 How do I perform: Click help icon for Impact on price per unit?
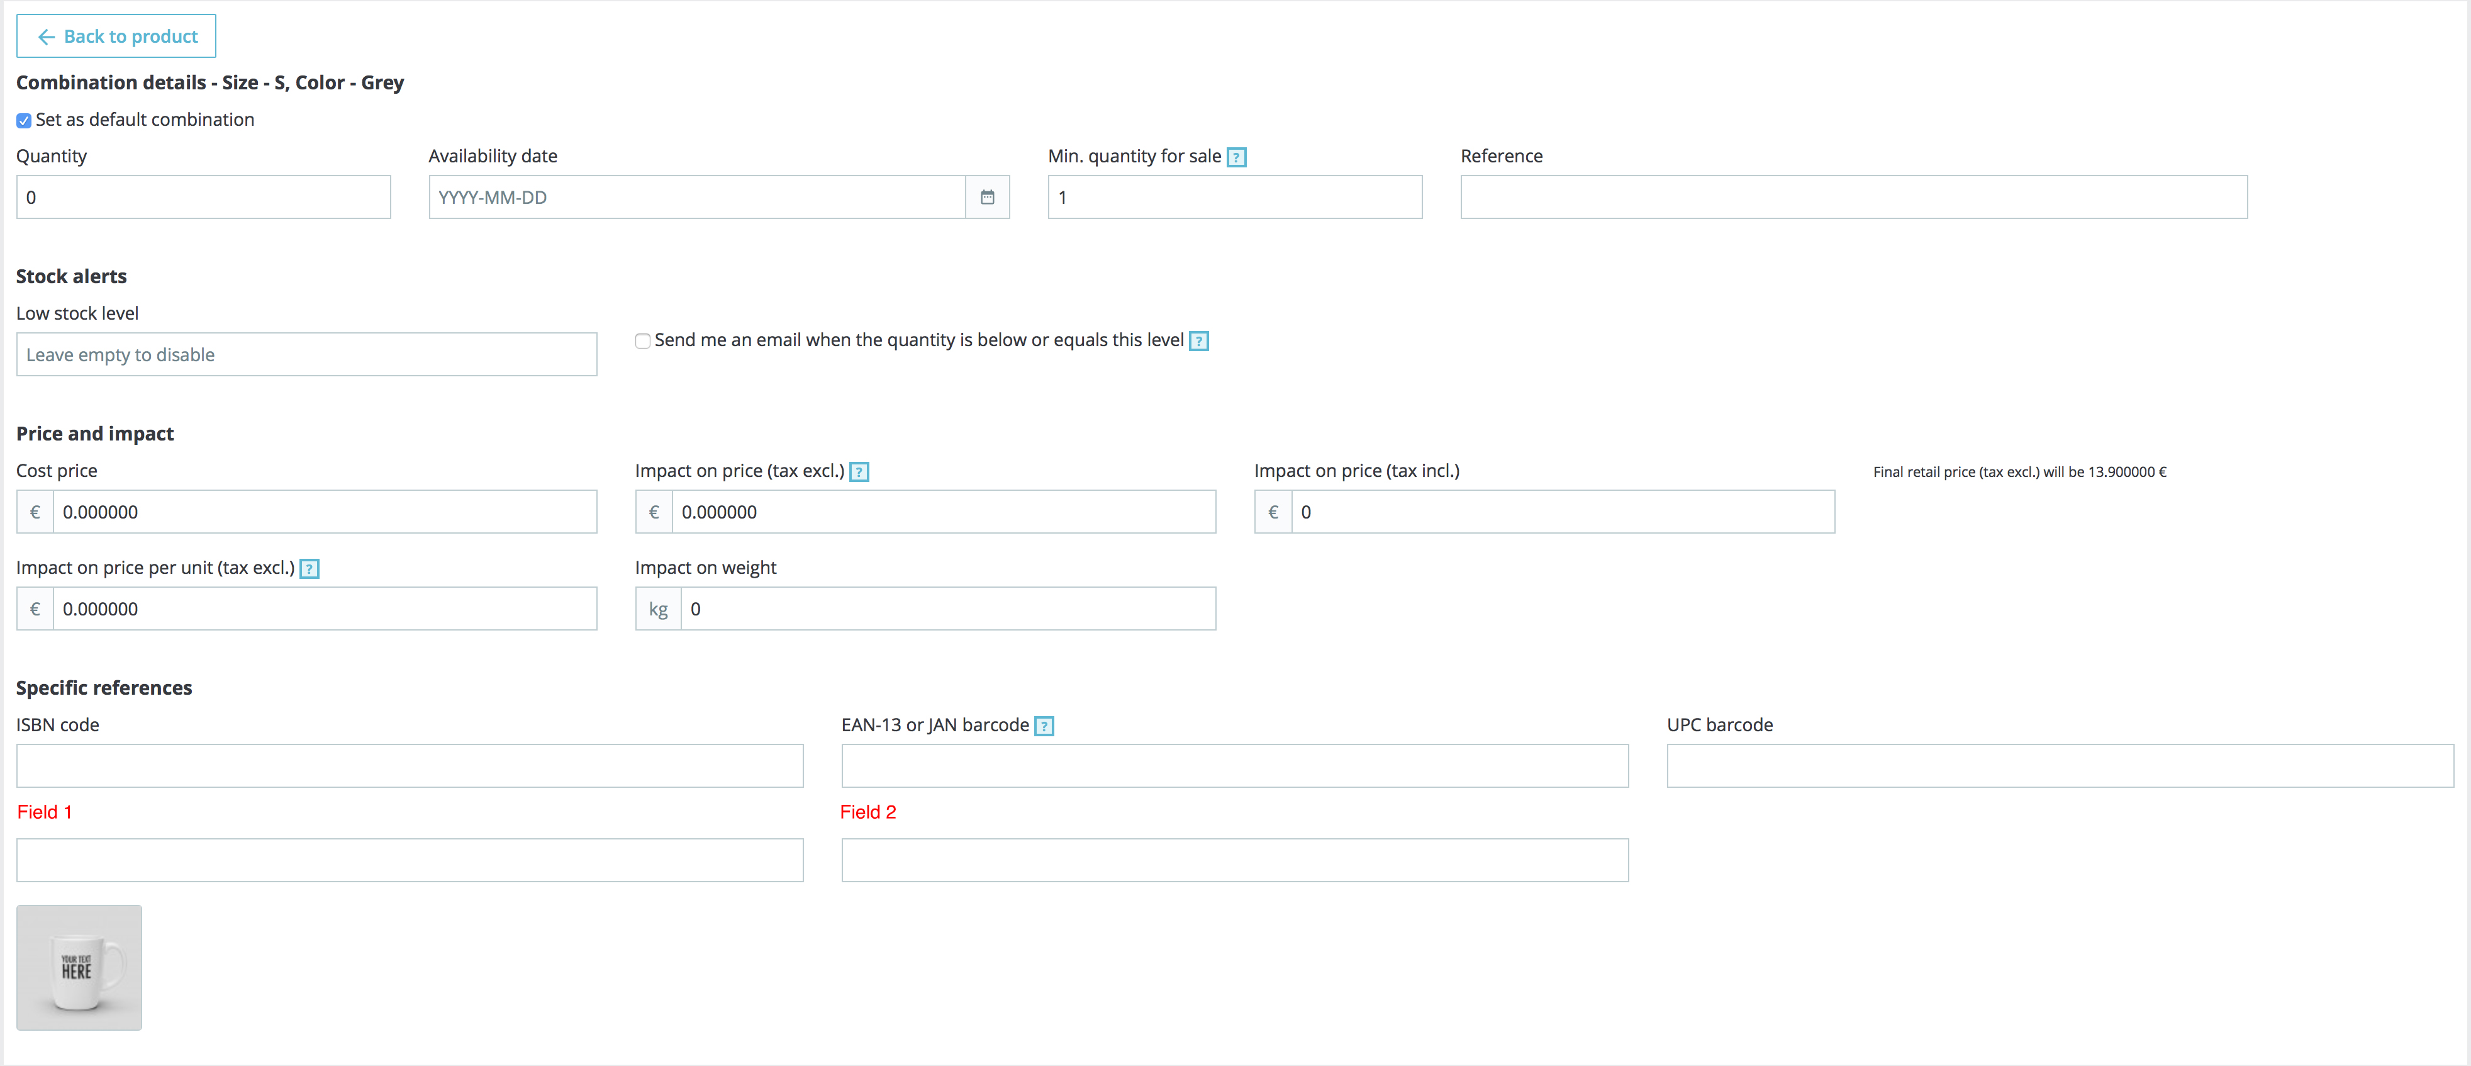pyautogui.click(x=309, y=568)
